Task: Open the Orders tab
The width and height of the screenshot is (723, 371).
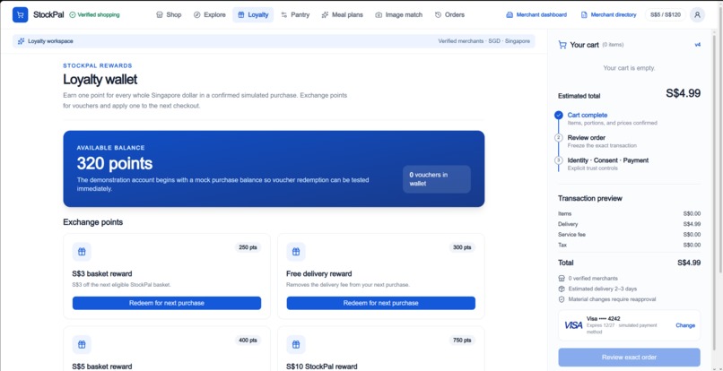Action: 449,14
